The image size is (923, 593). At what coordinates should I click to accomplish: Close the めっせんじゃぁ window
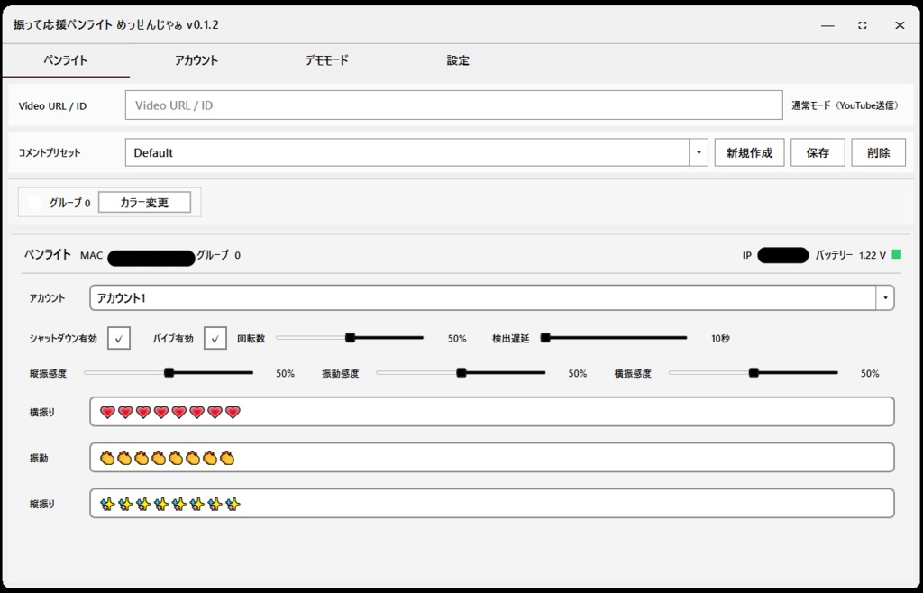[x=900, y=25]
